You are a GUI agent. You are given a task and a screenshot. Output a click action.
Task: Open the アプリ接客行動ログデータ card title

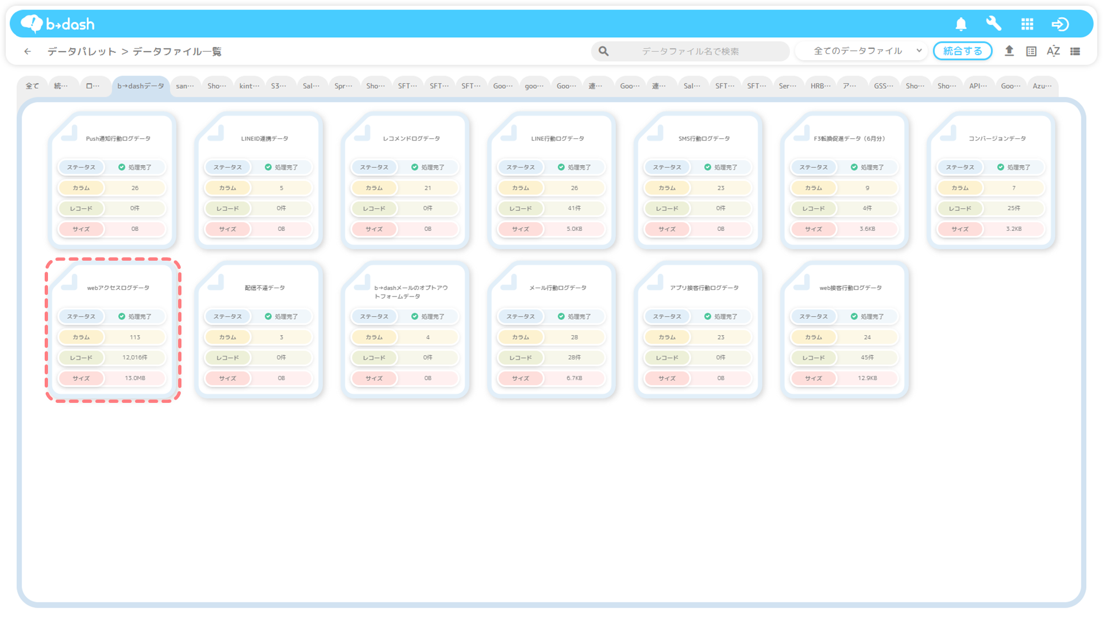(x=704, y=288)
